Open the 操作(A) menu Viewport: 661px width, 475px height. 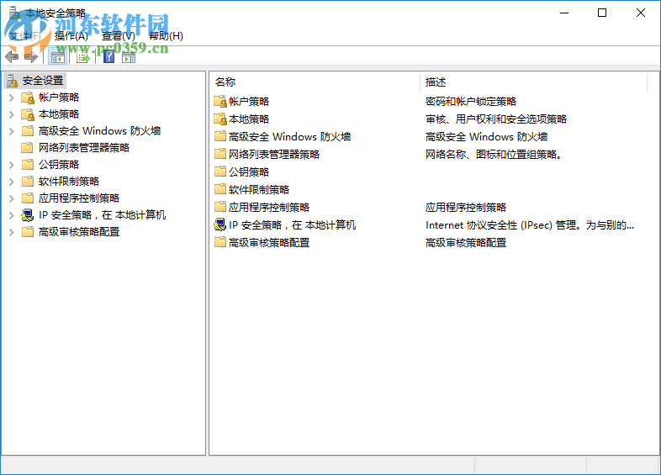pyautogui.click(x=71, y=36)
